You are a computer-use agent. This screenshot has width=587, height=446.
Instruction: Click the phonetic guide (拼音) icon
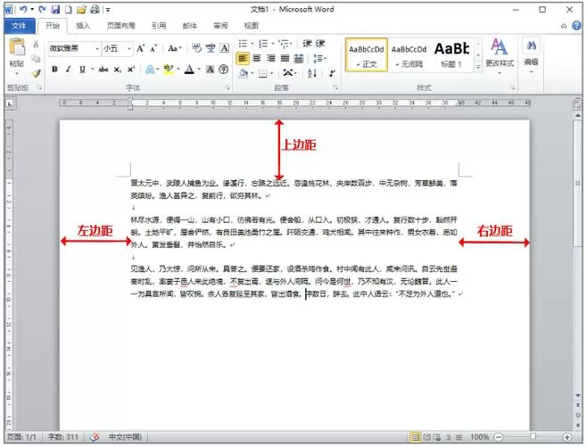[210, 48]
